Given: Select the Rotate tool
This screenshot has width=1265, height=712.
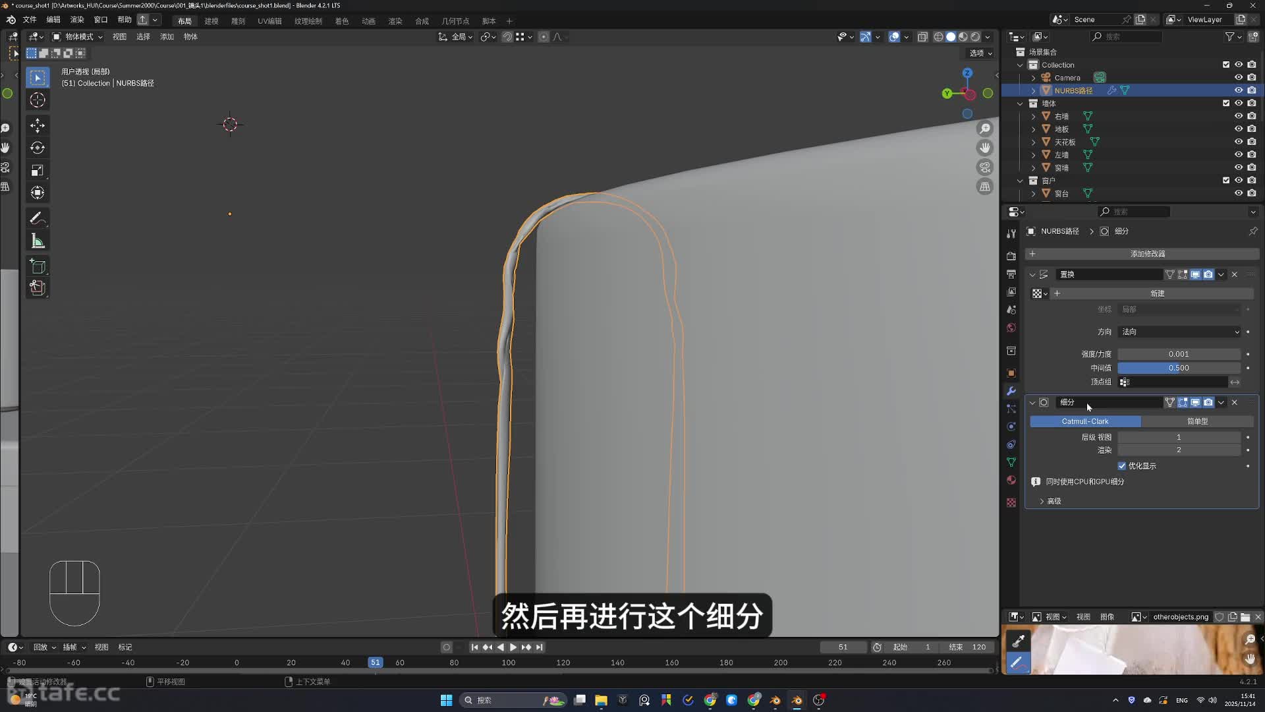Looking at the screenshot, I should [x=38, y=148].
